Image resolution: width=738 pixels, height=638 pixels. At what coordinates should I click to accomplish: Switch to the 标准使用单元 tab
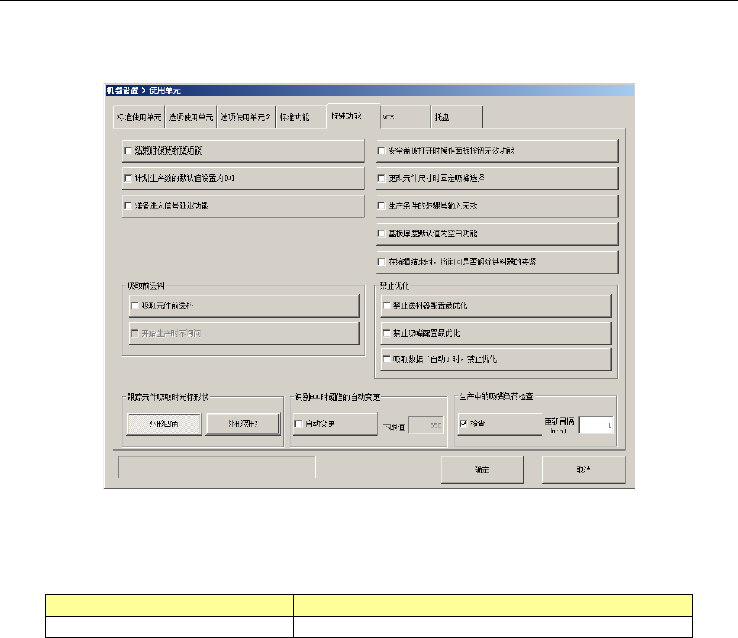[x=139, y=117]
